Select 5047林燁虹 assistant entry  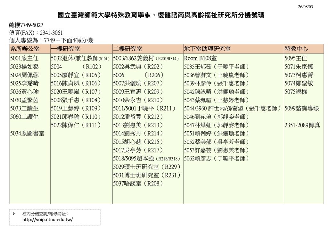[217, 125]
